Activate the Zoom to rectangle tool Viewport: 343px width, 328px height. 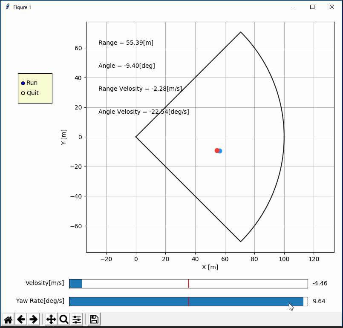tap(63, 319)
